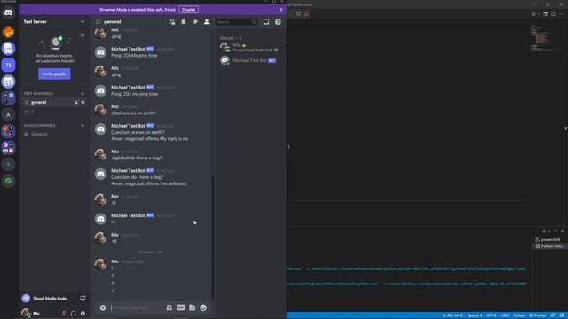Viewport: 568px width, 319px height.
Task: Add new terminal plus icon in VS Code
Action: 544,231
